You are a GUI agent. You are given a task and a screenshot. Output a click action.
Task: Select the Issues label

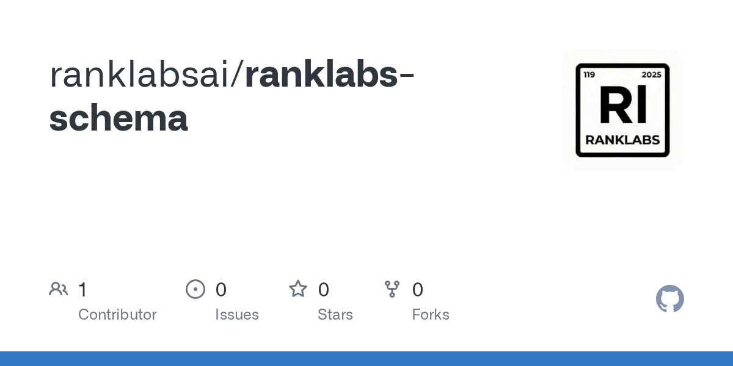click(x=237, y=315)
